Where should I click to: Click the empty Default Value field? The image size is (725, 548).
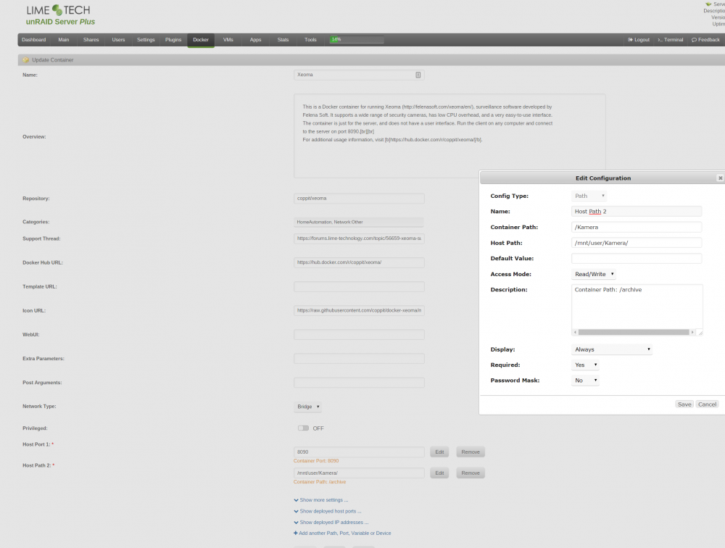click(637, 259)
